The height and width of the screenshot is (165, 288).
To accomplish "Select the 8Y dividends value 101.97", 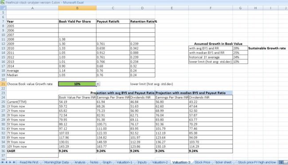I will coord(142,138).
